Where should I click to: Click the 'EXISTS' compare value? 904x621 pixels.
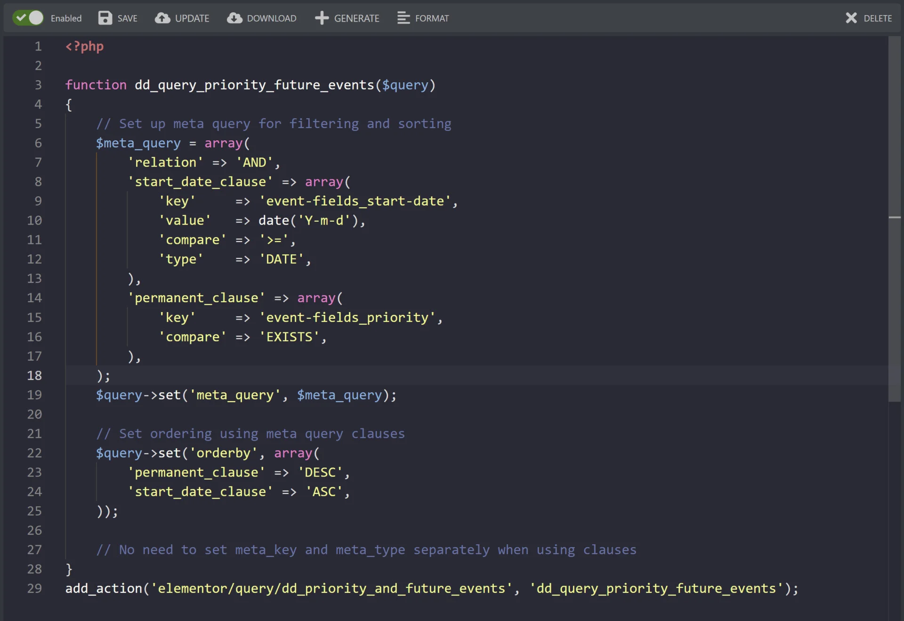tap(289, 336)
